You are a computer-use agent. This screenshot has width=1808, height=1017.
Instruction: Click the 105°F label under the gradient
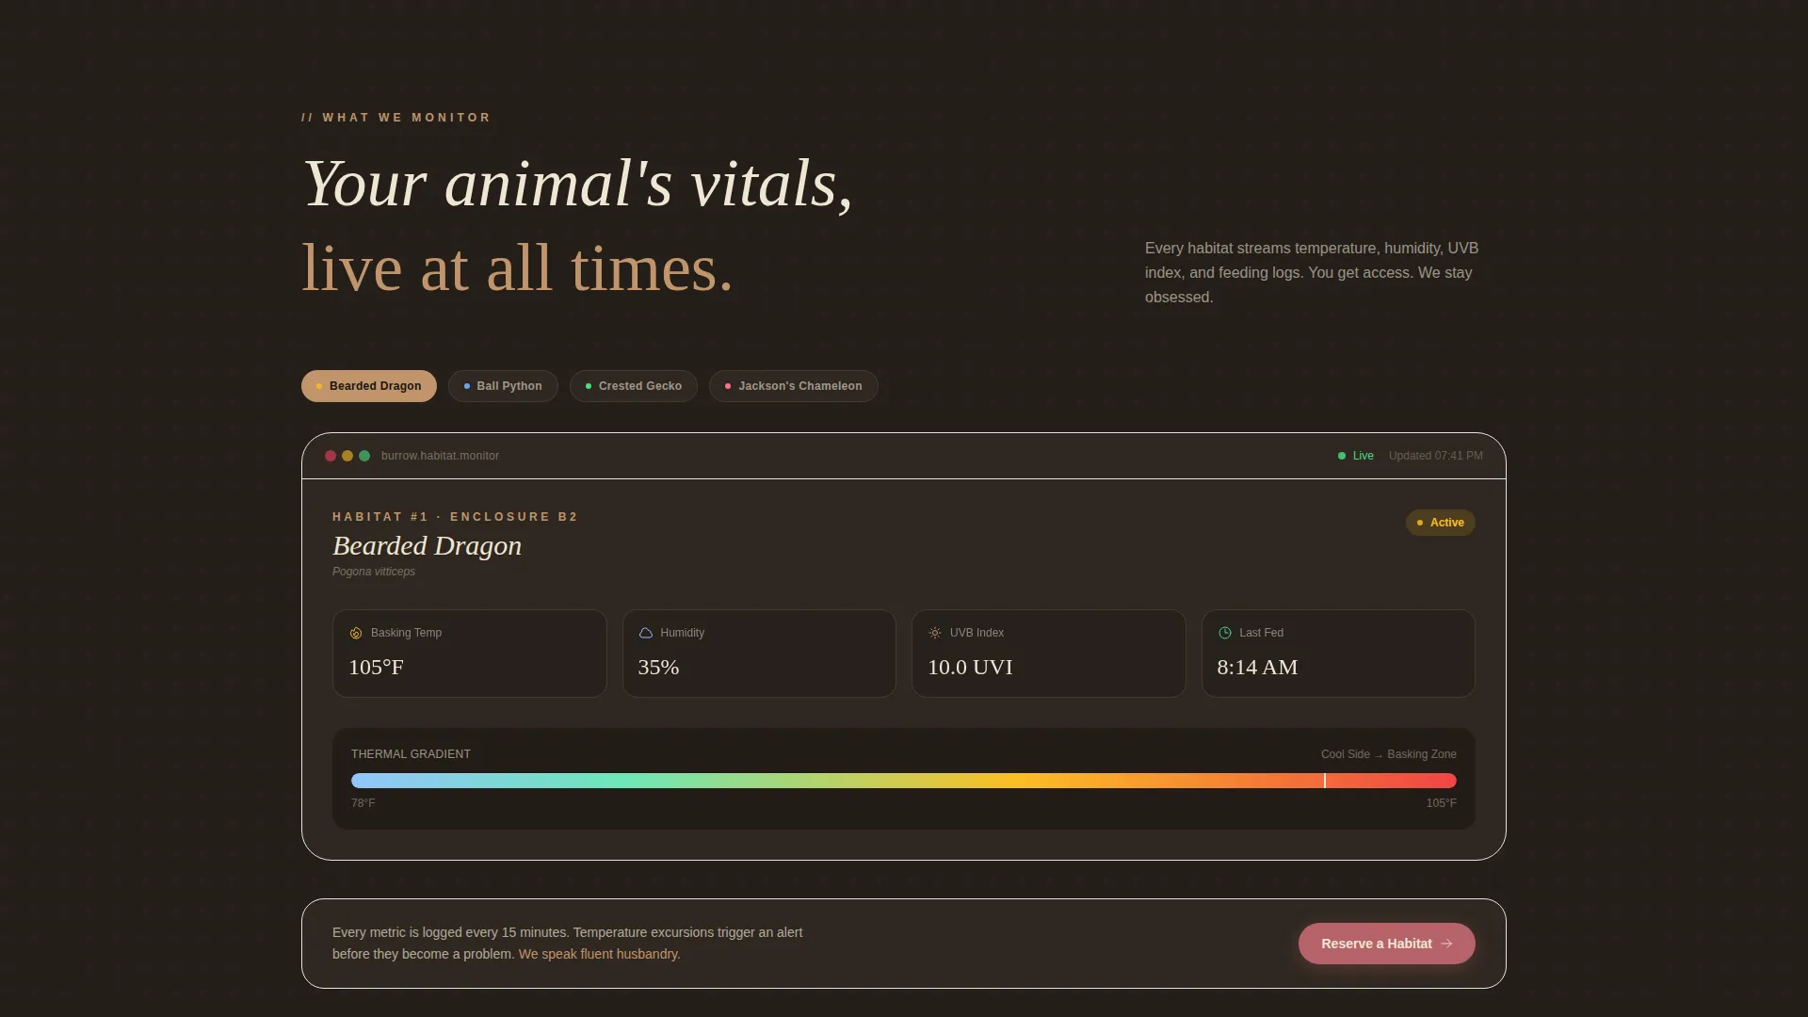(1441, 803)
